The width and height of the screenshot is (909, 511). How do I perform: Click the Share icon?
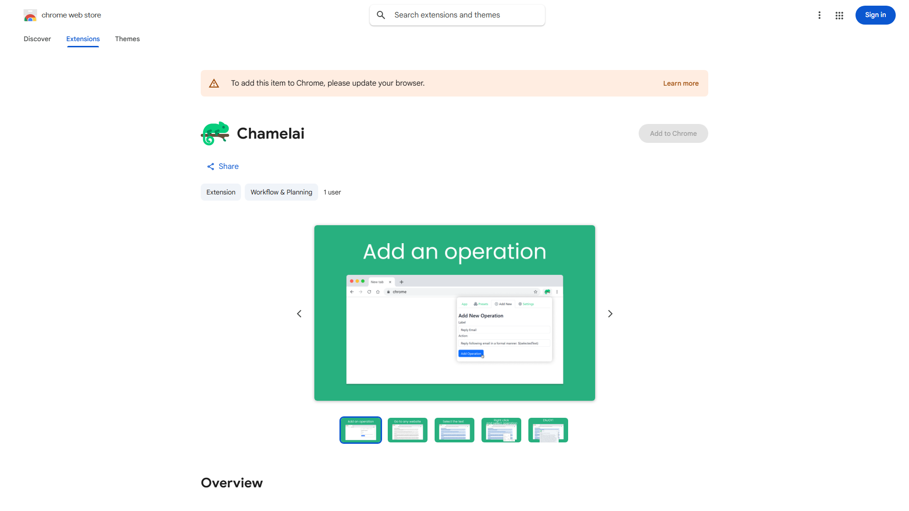[211, 167]
